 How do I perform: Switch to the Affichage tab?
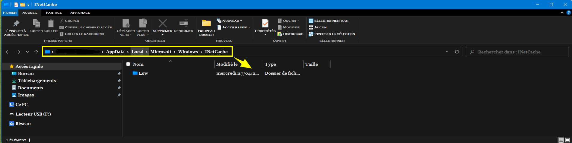80,13
